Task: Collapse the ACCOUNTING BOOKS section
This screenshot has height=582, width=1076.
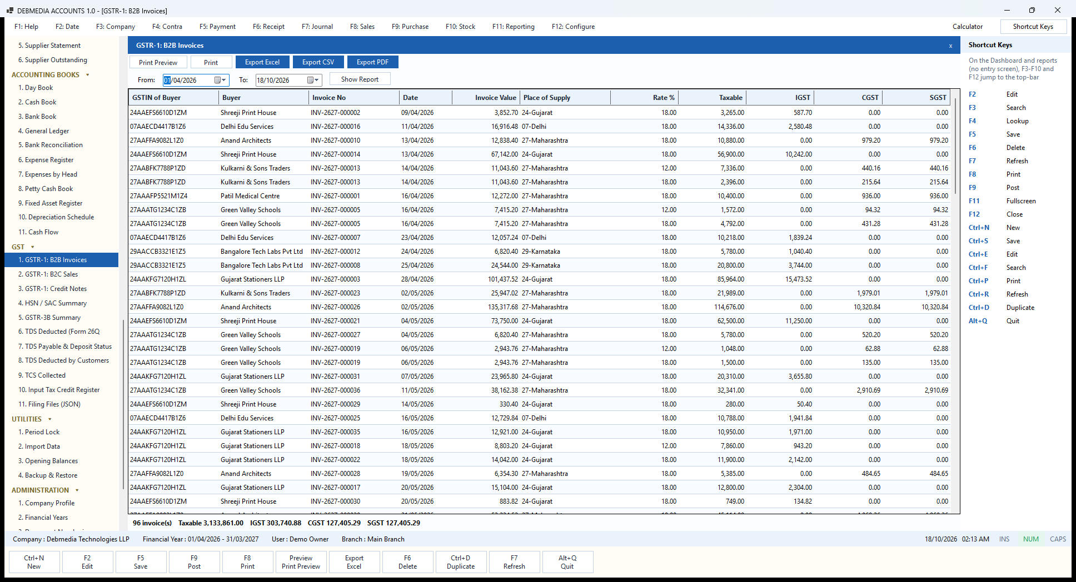Action: pos(88,75)
